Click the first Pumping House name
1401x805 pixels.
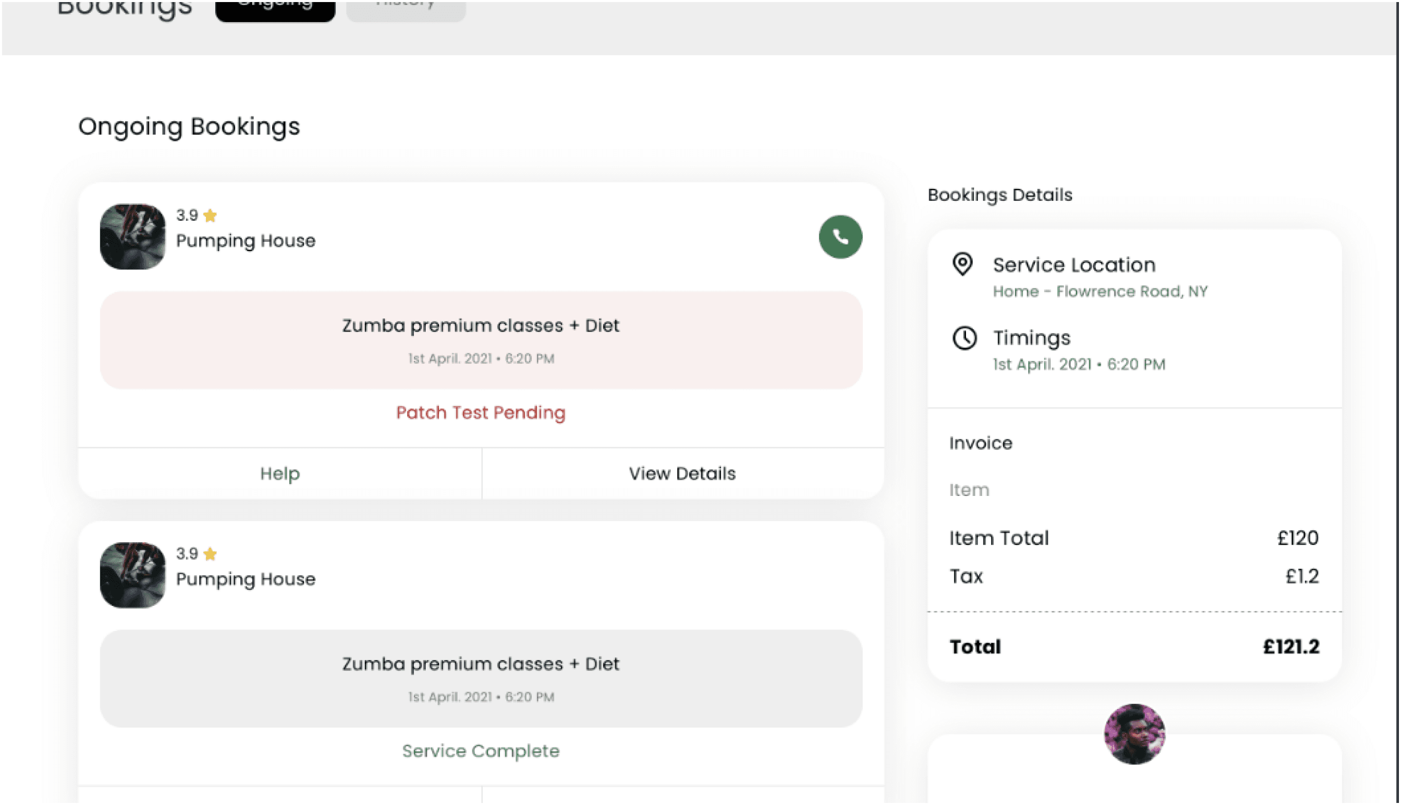245,240
